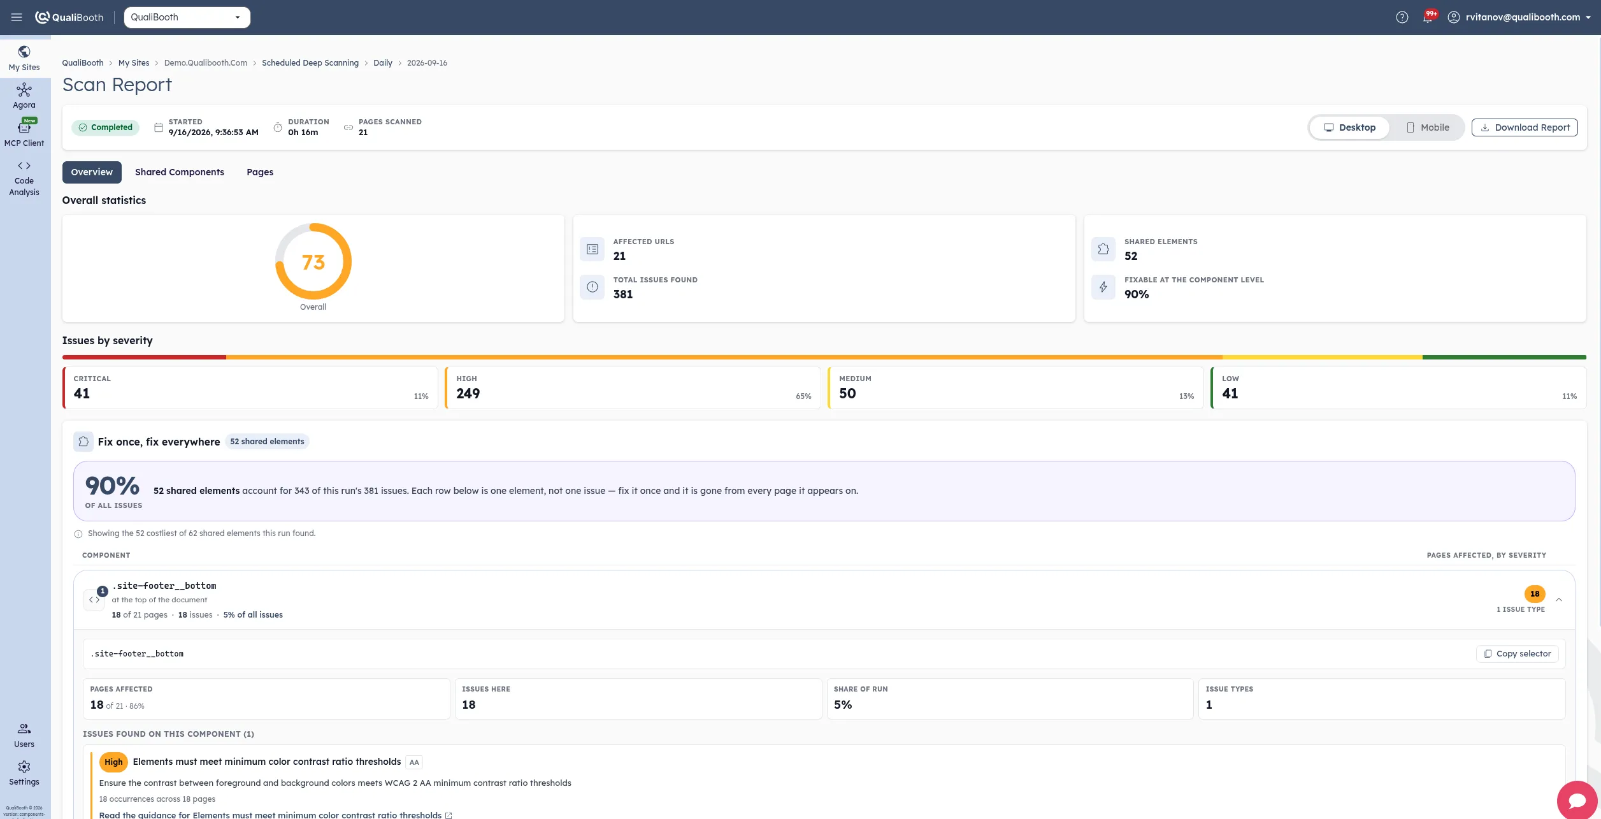
Task: Click the stopwatch icon beside Duration
Action: point(278,127)
